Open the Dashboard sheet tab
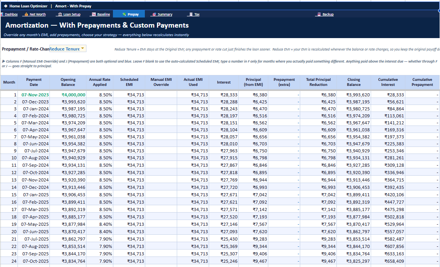Screen dimensions: 440x267 9,14
